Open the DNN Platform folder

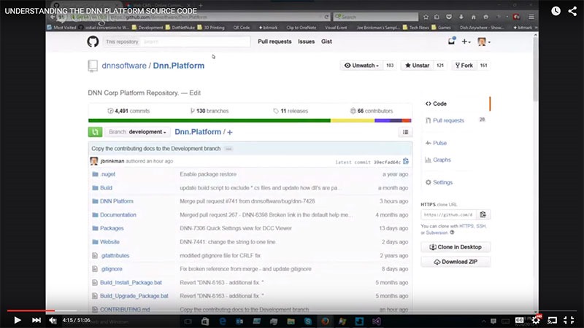(x=117, y=201)
